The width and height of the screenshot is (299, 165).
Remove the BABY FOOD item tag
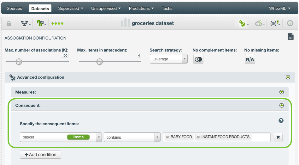[x=167, y=137]
